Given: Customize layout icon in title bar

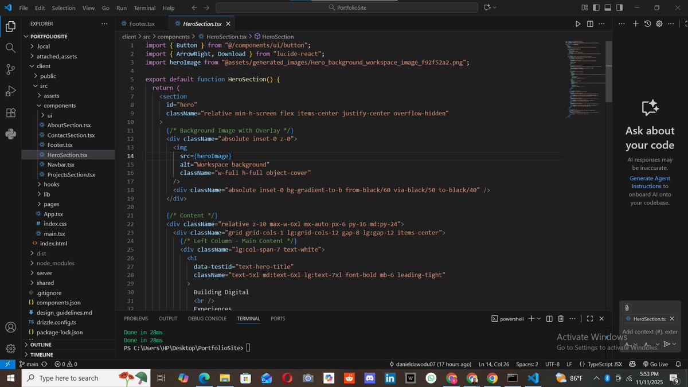Looking at the screenshot, I should [x=584, y=7].
